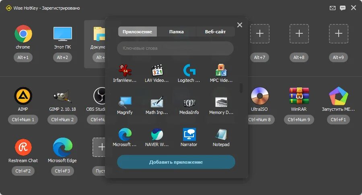Open the Этот ПК monitor icon

(63, 34)
